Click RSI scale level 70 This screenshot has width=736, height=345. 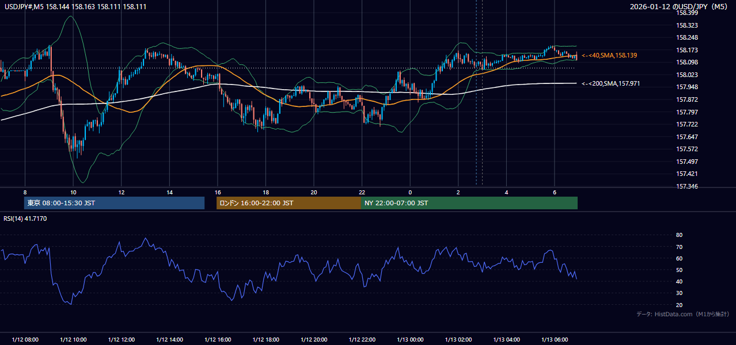pyautogui.click(x=679, y=247)
